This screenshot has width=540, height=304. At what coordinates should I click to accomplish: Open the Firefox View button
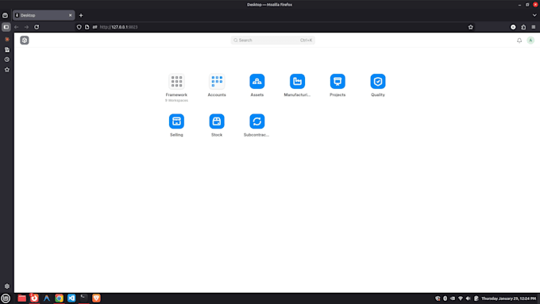6,15
